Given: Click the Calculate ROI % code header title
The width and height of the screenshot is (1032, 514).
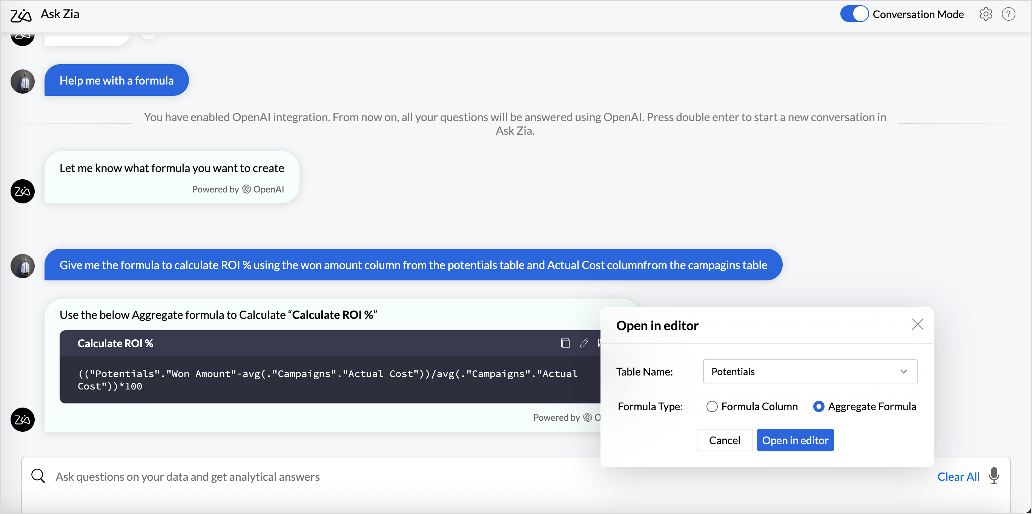Looking at the screenshot, I should coord(115,343).
